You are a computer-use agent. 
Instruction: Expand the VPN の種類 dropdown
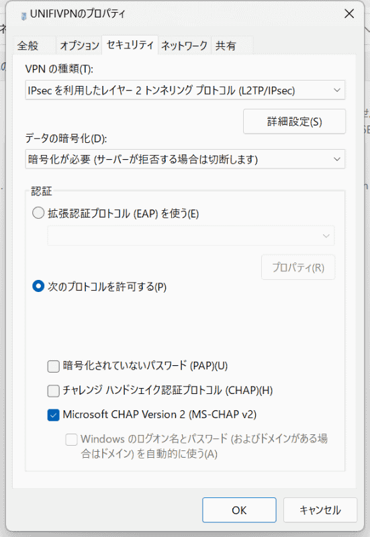[x=185, y=91]
